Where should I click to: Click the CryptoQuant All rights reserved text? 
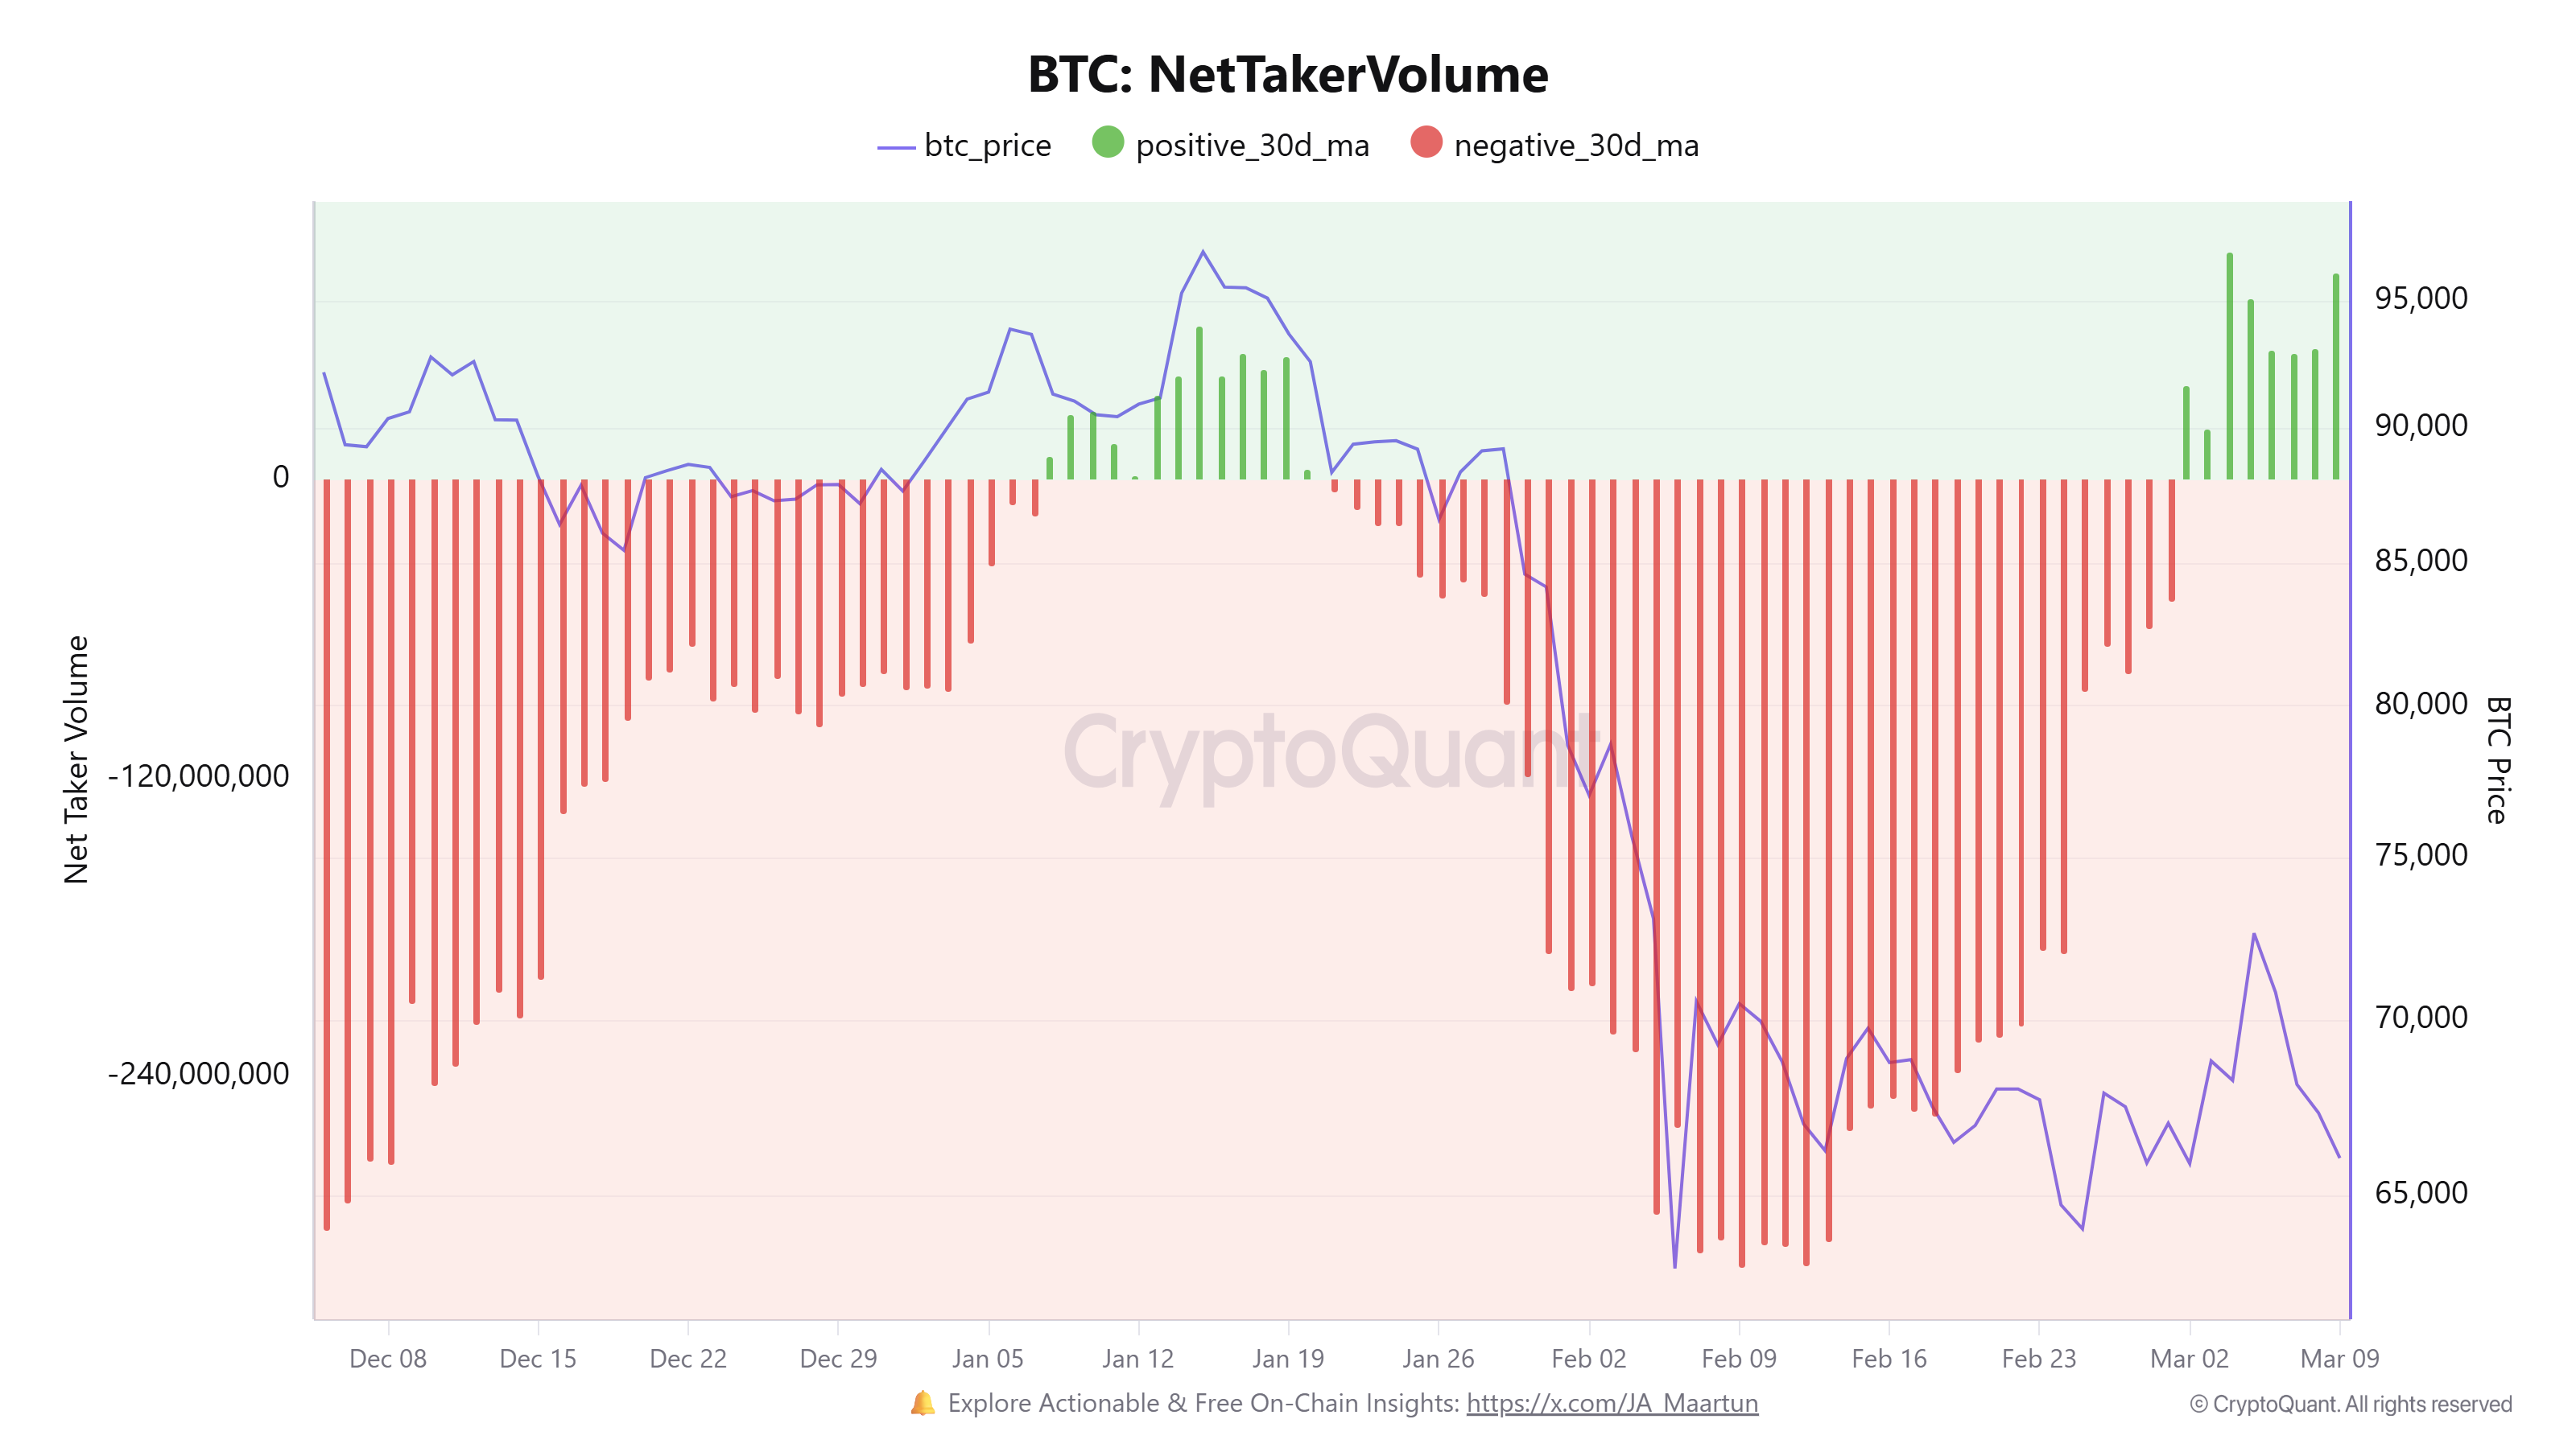pos(2350,1404)
